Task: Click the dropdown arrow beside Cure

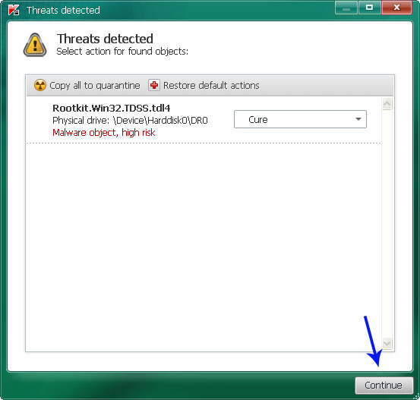Action: coord(358,119)
